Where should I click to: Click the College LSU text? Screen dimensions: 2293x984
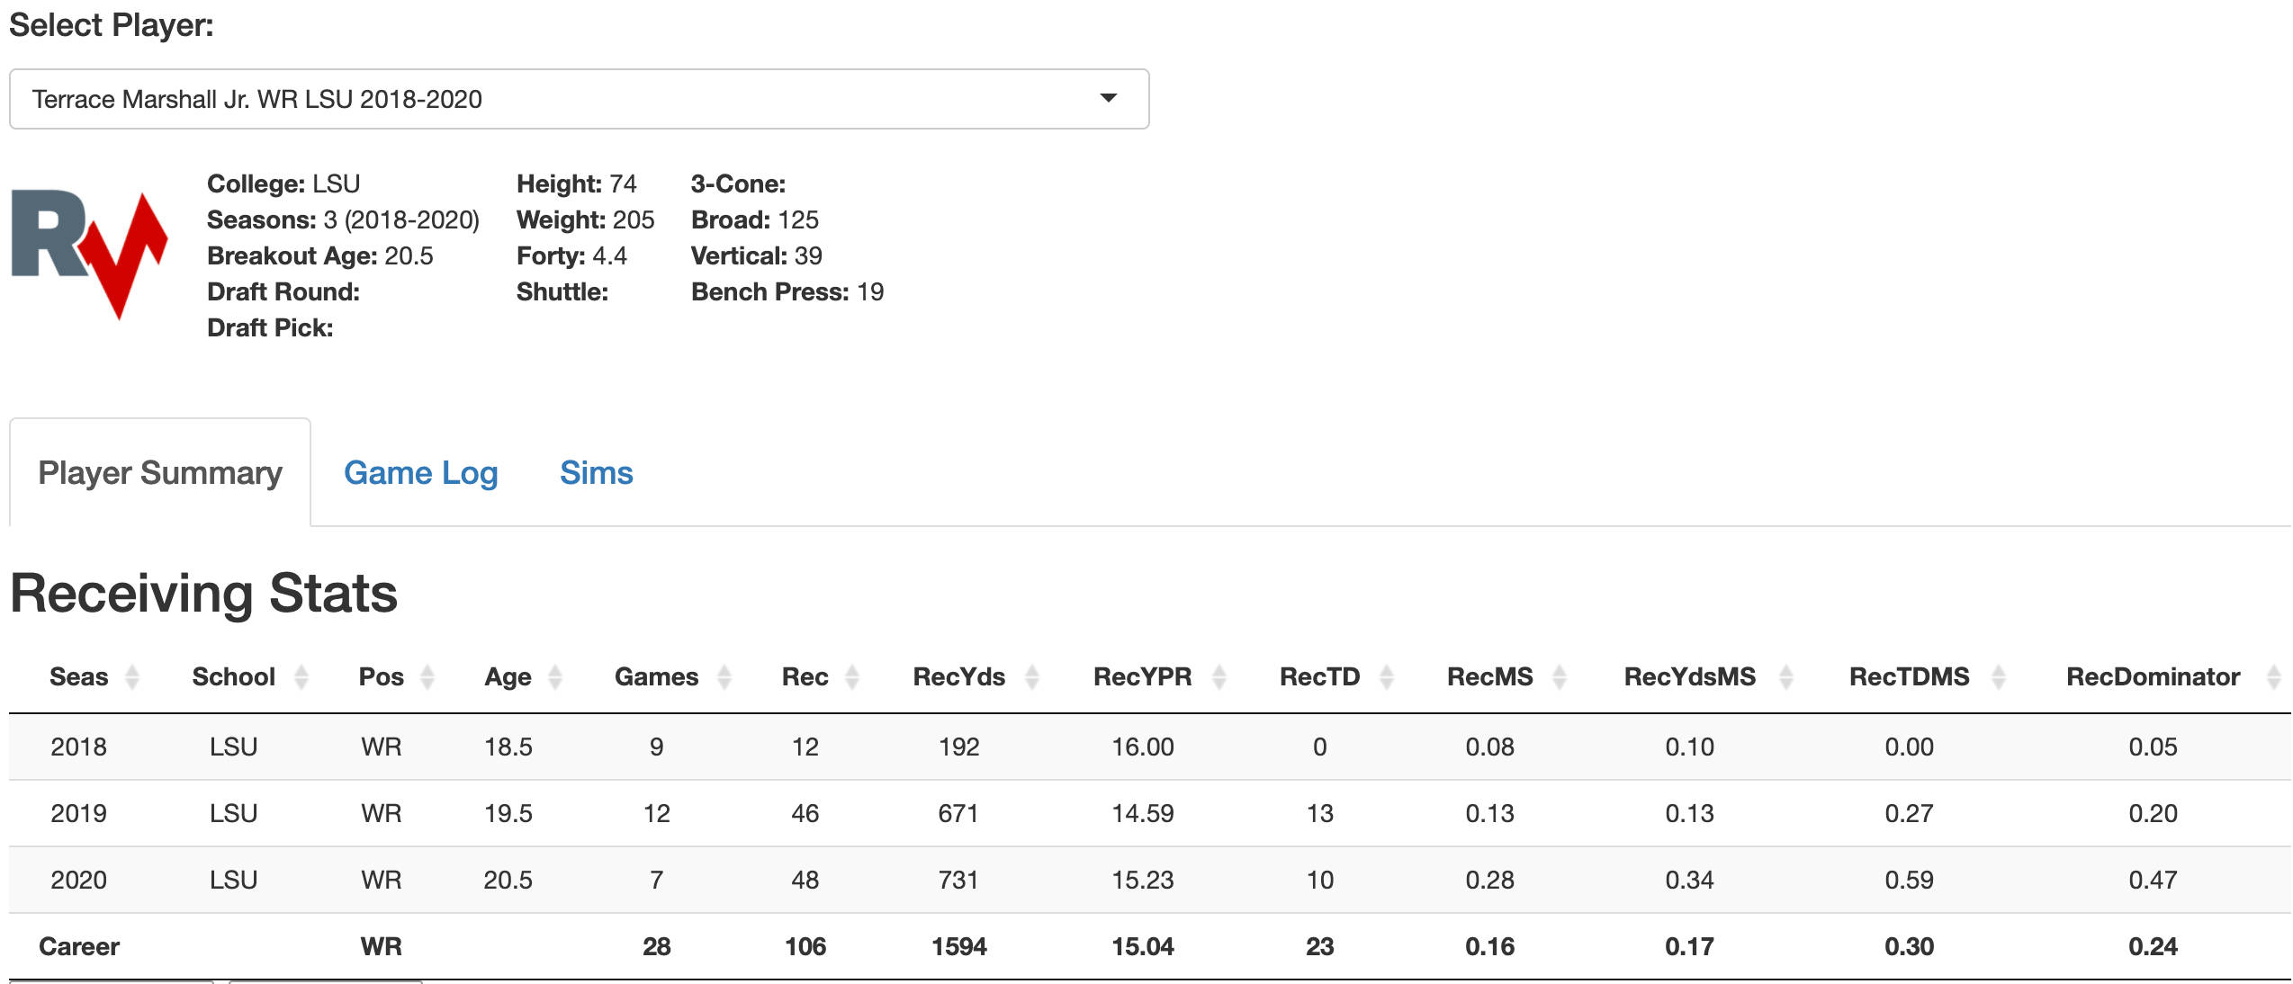coord(283,184)
